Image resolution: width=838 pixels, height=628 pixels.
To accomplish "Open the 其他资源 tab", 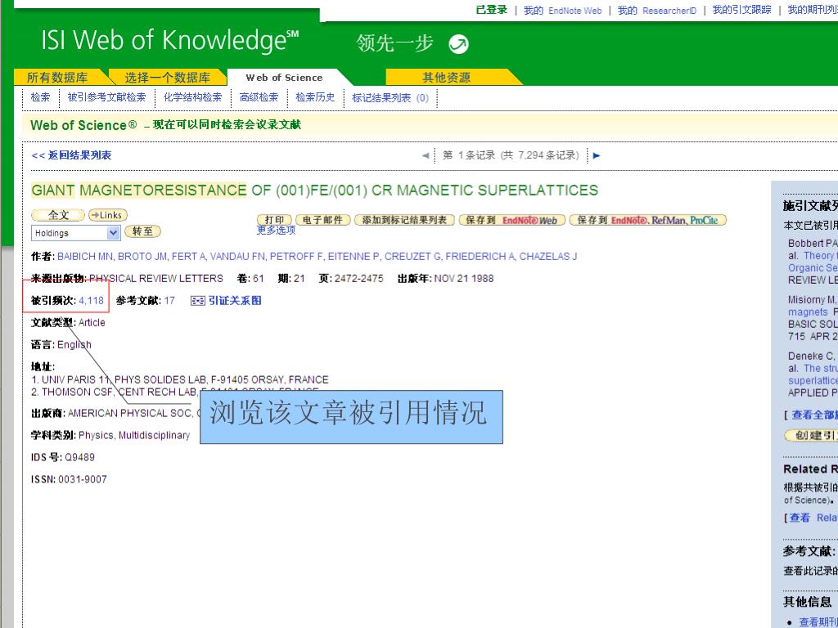I will 446,78.
